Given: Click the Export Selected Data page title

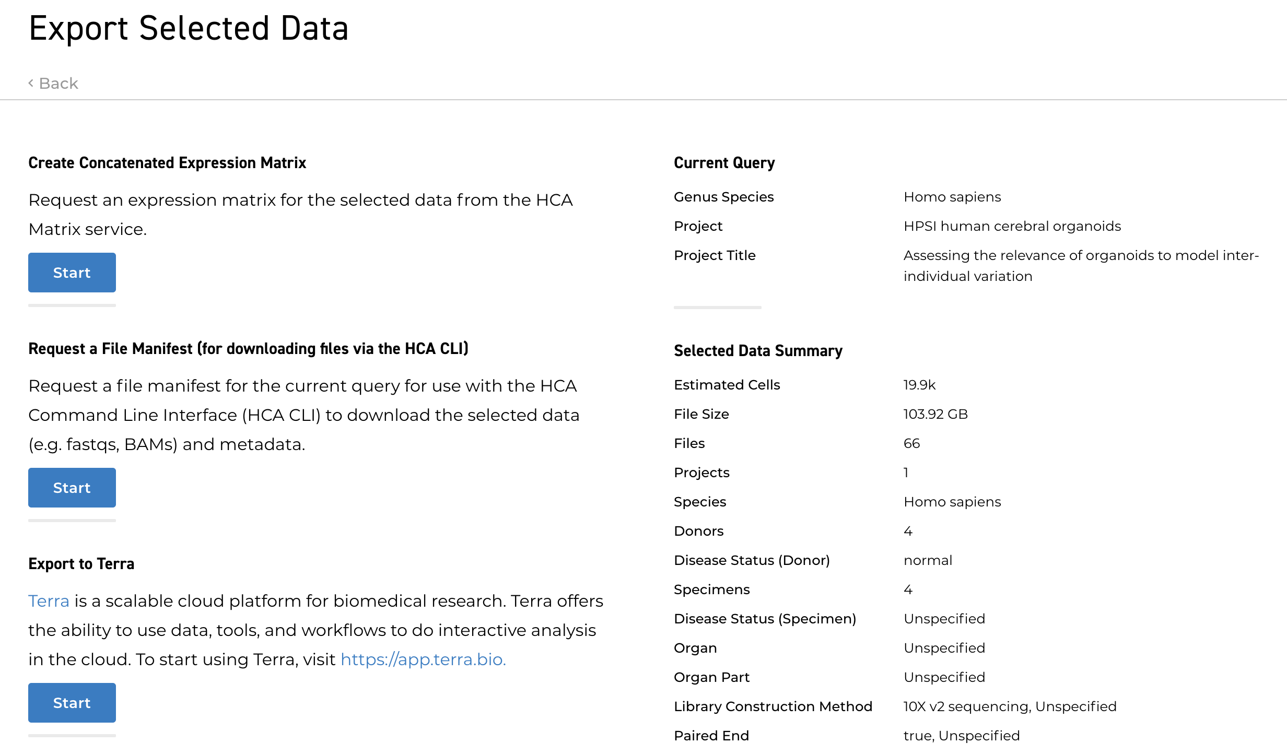Looking at the screenshot, I should coord(189,28).
